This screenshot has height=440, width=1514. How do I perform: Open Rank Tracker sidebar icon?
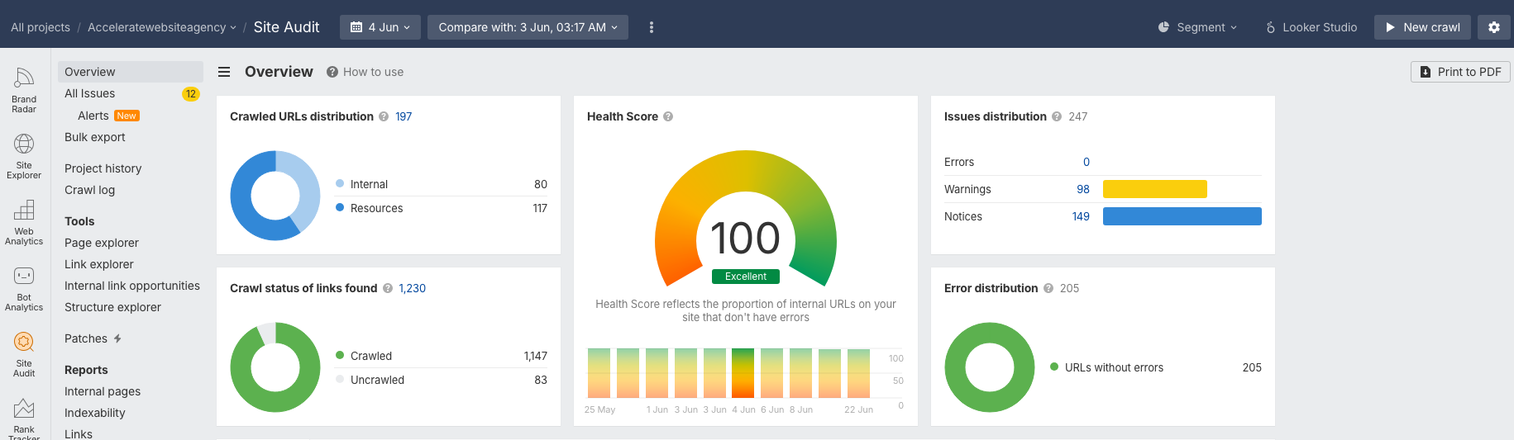[x=24, y=419]
